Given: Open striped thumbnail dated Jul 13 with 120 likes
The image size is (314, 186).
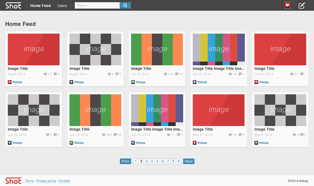Looking at the screenshot, I should (157, 49).
